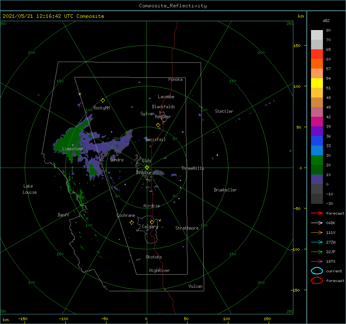The height and width of the screenshot is (324, 346).
Task: Click the yellow diamond marker near Cochrane
Action: 131,223
